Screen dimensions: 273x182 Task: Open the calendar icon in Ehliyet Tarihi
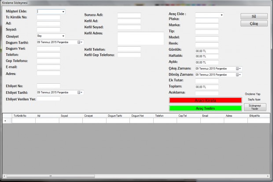[x=80, y=93]
